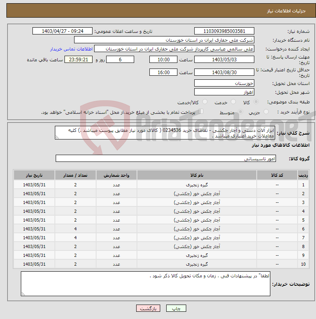
Task: Click the ردیف column header
Action: click(303, 175)
